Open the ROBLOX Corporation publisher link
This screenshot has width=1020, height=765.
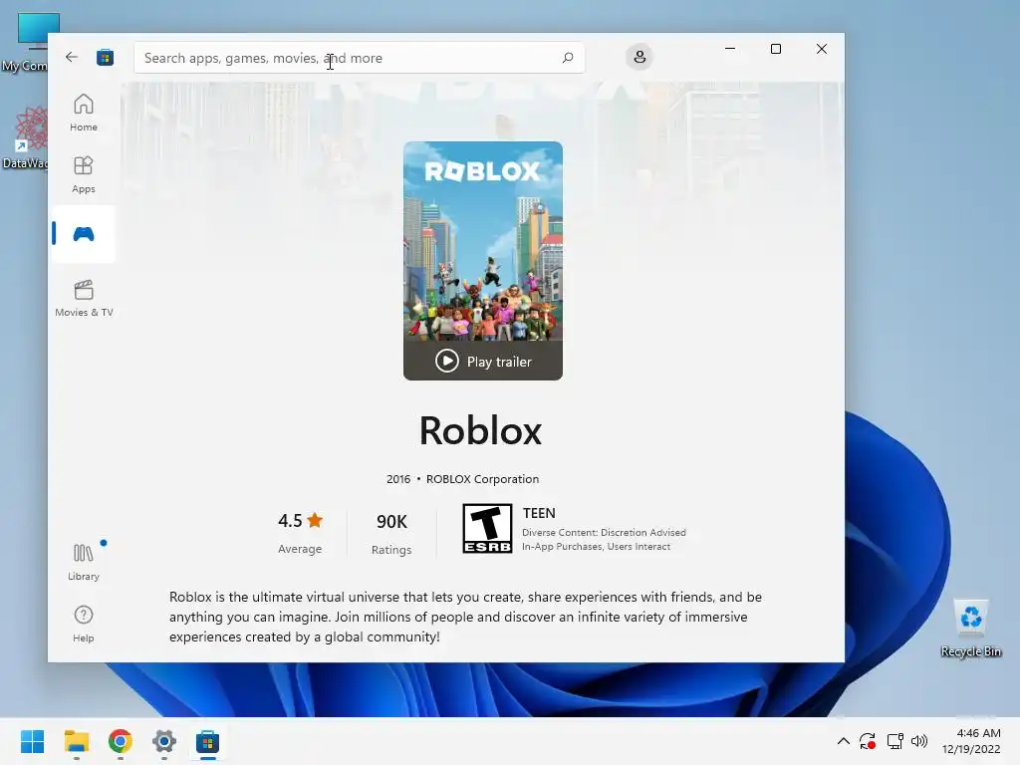pos(482,479)
